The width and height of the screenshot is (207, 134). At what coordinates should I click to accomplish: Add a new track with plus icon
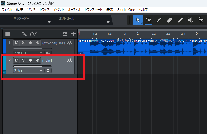pos(73,34)
